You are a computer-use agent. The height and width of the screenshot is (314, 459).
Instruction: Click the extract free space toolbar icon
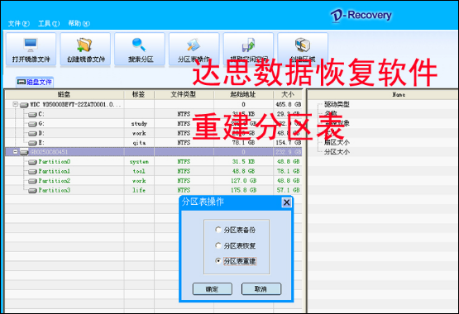[248, 45]
